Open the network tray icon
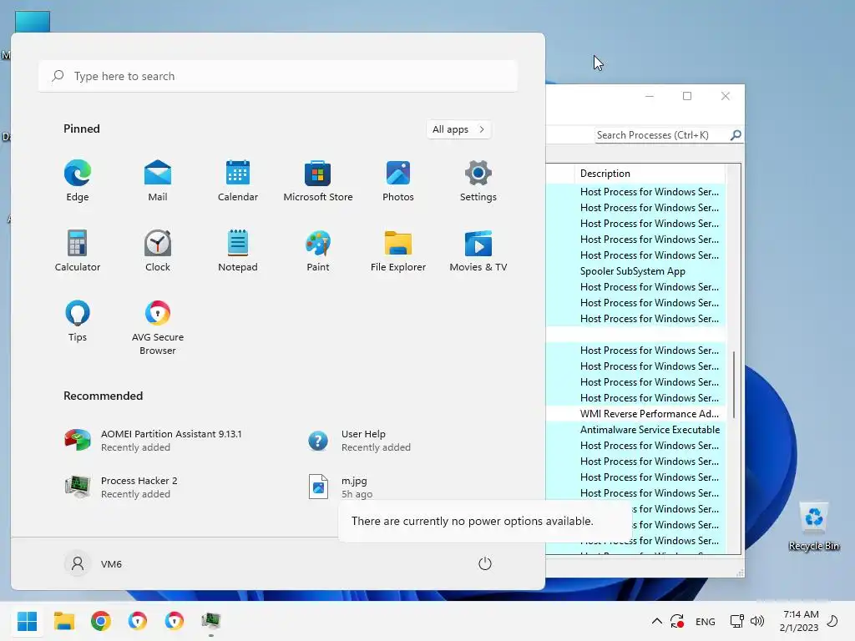 [736, 621]
